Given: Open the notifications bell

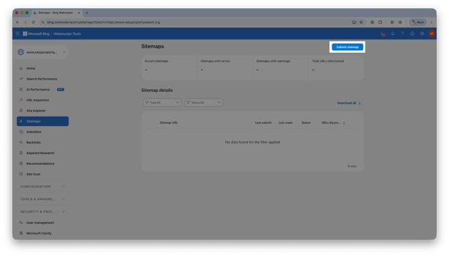Looking at the screenshot, I should click(x=393, y=34).
